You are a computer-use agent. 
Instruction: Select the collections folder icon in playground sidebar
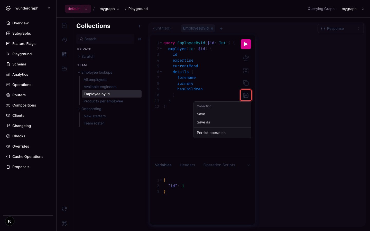(64, 69)
